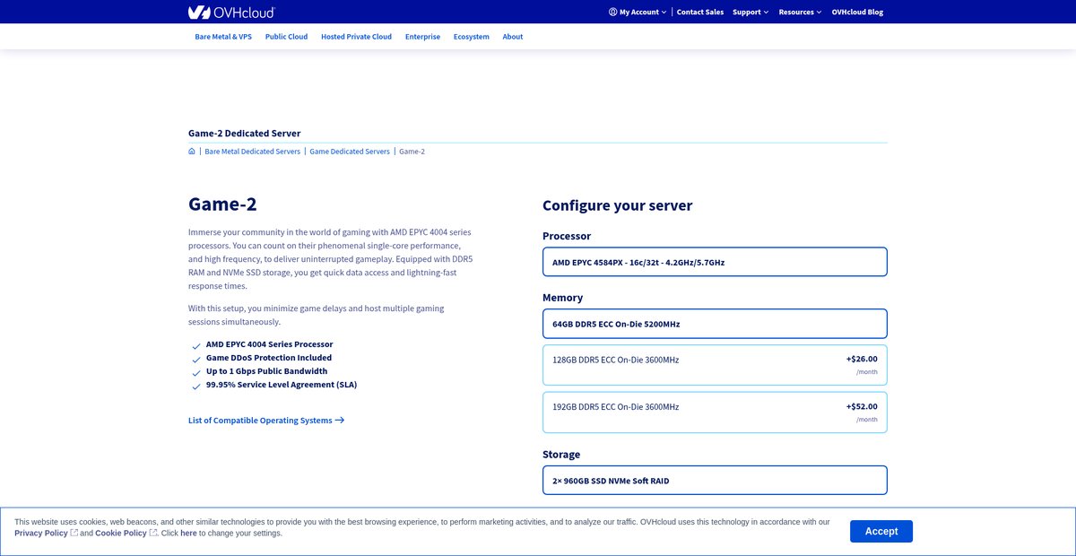Click the external link icon after Cookie Policy
This screenshot has width=1076, height=556.
coord(153,533)
